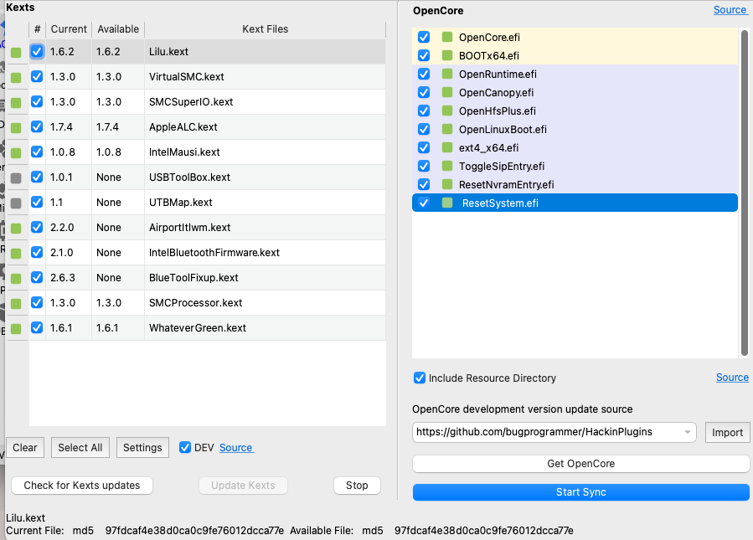The height and width of the screenshot is (540, 753).
Task: Click green icon next to ext4_x64.efi
Action: [x=447, y=148]
